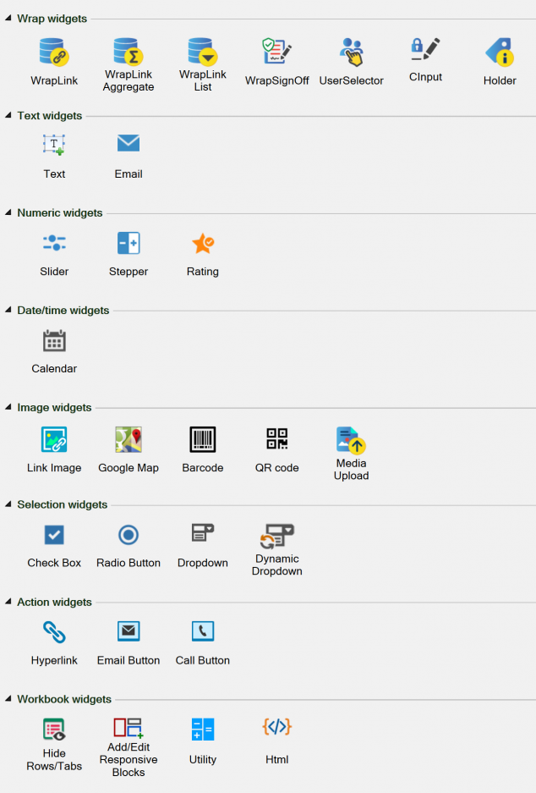Open the Calendar date widget
536x793 pixels.
(x=54, y=341)
